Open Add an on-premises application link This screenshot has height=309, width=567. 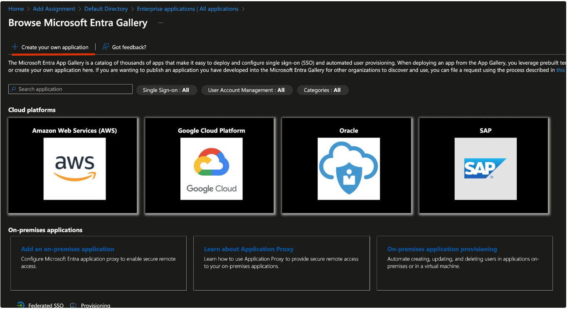click(x=68, y=249)
